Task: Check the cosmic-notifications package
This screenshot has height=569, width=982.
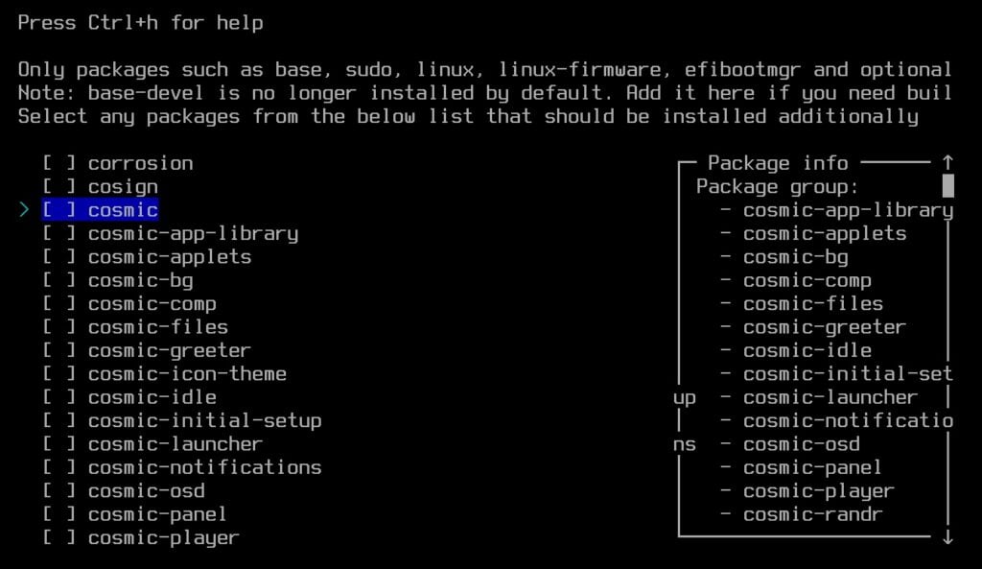Action: (x=56, y=467)
